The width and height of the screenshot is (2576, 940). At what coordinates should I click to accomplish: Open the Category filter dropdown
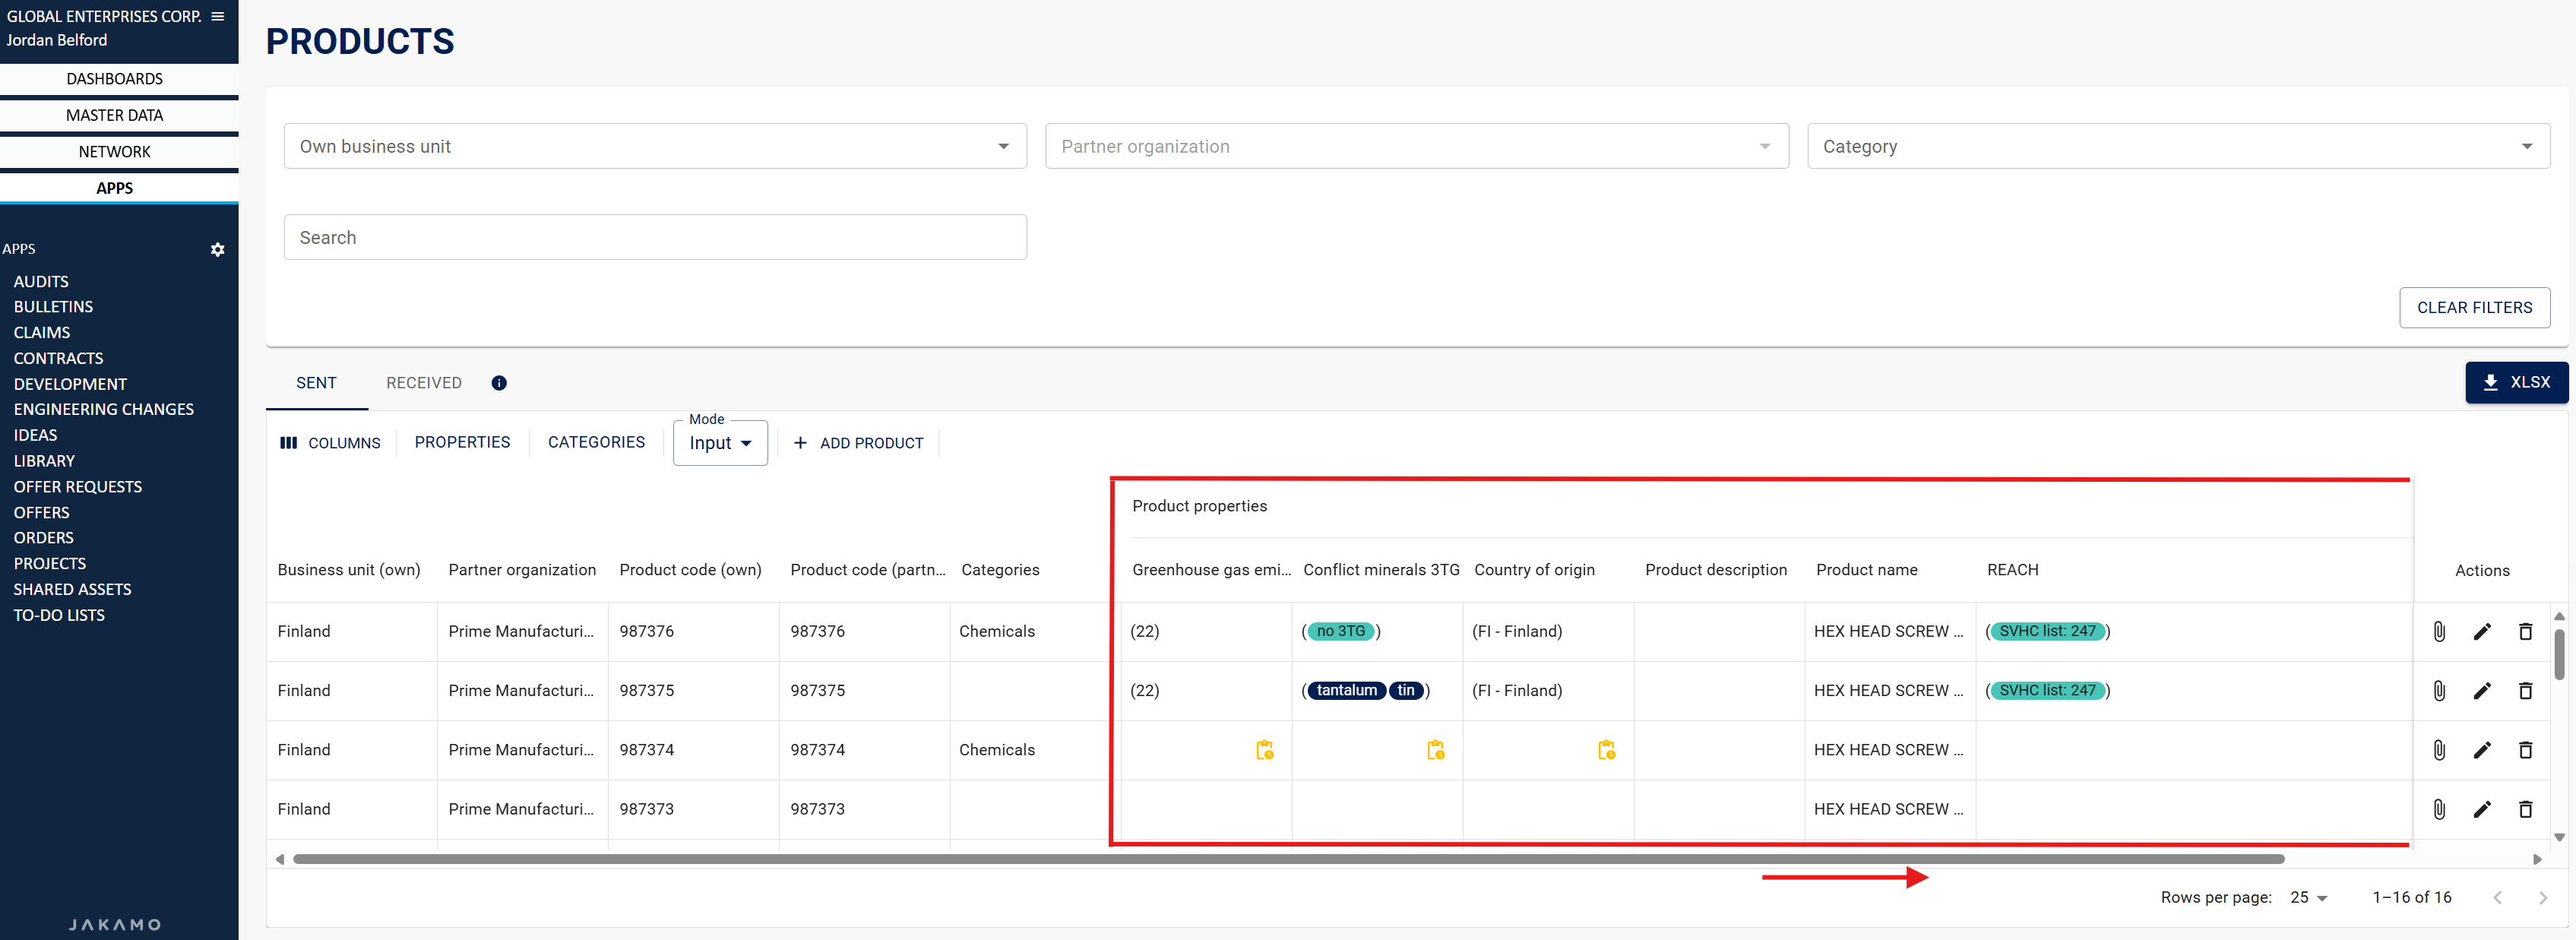click(x=2177, y=146)
